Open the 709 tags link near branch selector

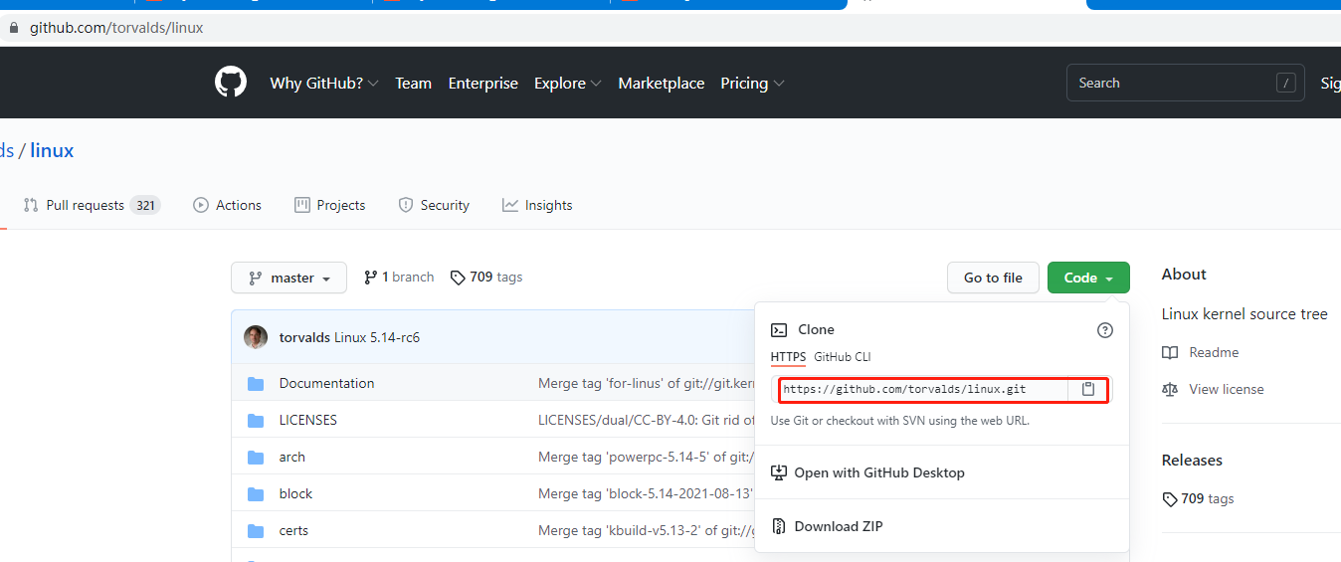click(486, 278)
